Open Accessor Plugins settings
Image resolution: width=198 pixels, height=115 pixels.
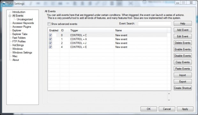22,27
